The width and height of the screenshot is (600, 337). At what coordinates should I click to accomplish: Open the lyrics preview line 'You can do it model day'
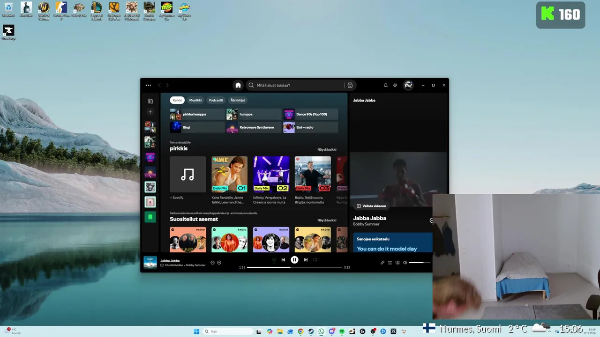click(x=387, y=249)
